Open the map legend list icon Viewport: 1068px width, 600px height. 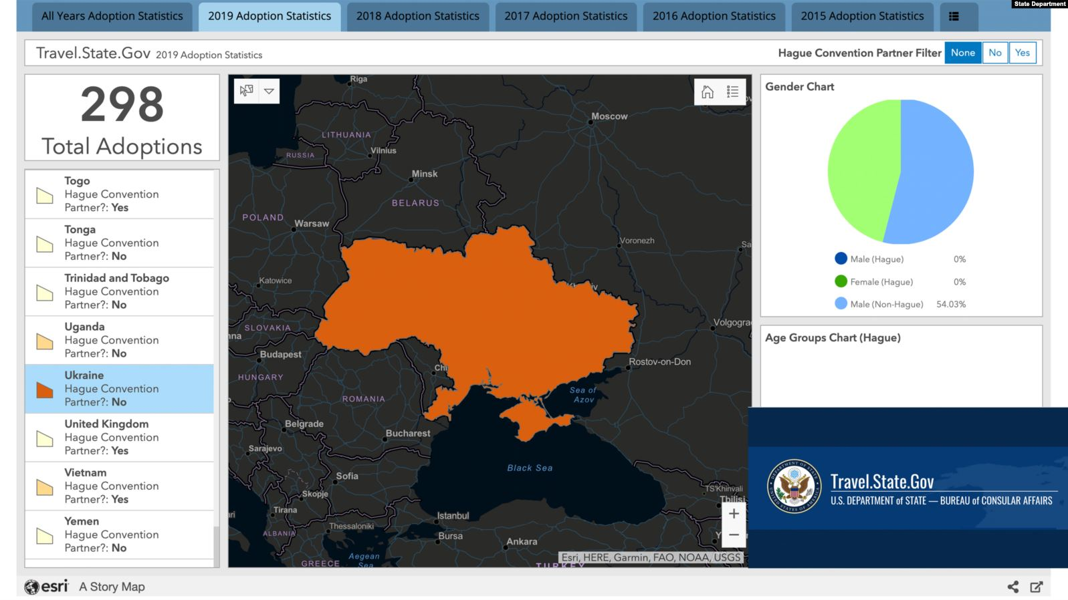point(732,92)
